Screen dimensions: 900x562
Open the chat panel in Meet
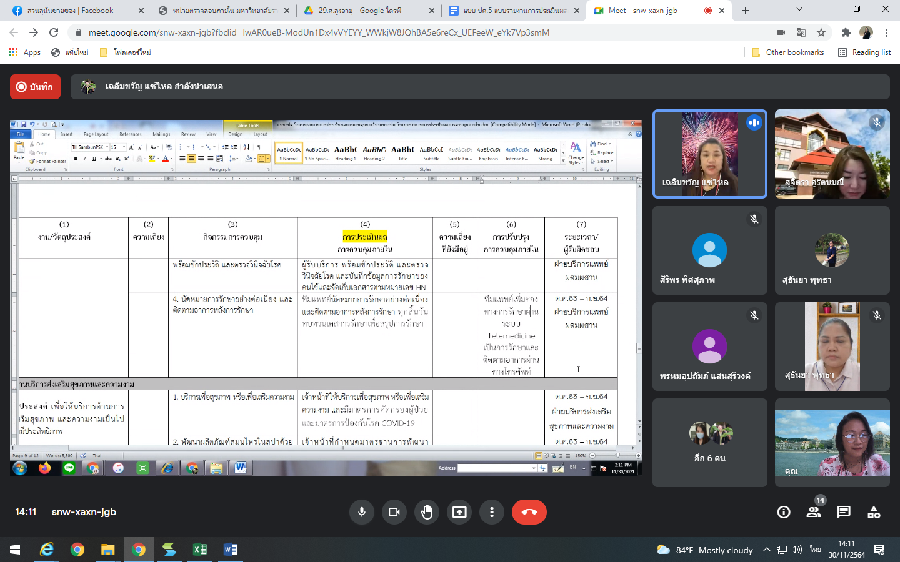pos(844,512)
